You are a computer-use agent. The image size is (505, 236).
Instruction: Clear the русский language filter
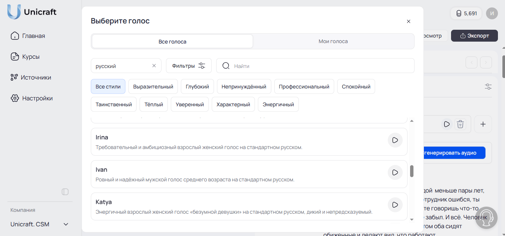pyautogui.click(x=154, y=65)
